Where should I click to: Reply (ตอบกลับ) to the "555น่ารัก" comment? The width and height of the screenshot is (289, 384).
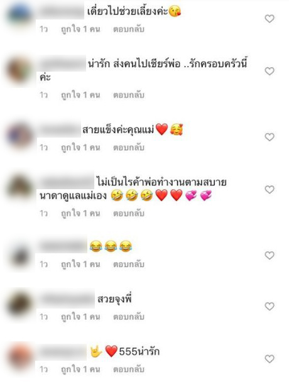click(129, 369)
